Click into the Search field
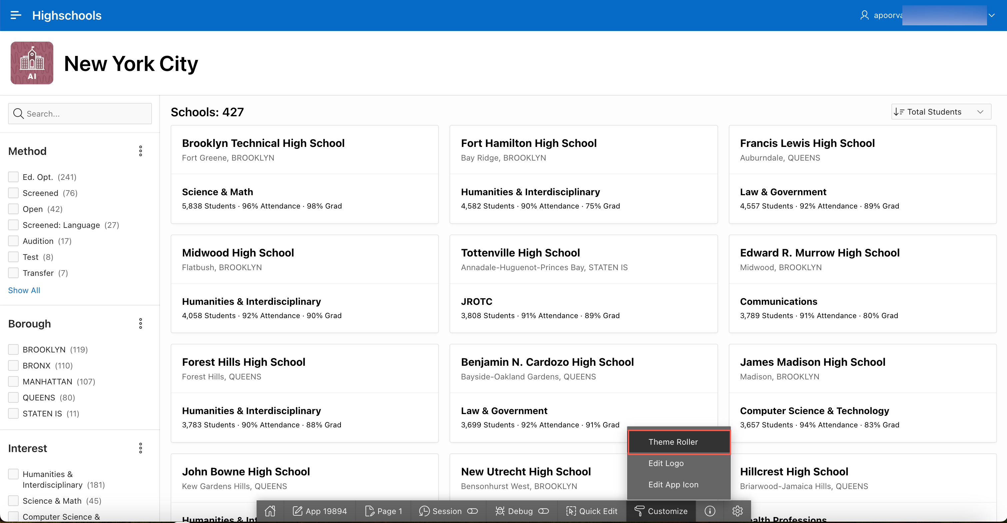1007x523 pixels. [x=80, y=114]
